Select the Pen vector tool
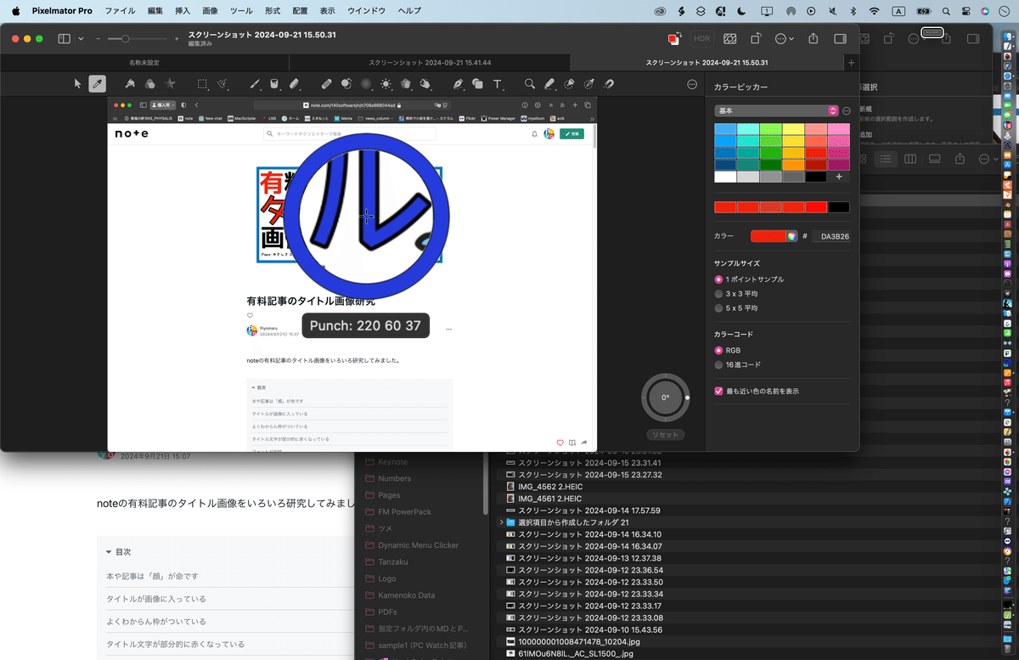 pos(458,83)
